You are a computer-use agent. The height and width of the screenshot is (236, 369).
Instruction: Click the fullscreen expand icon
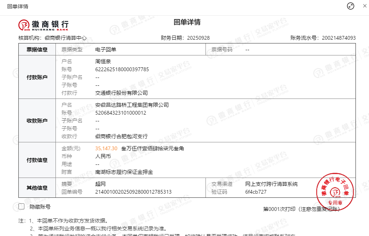(x=351, y=6)
